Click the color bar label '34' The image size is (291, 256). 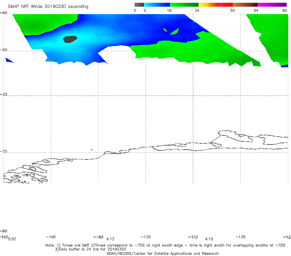[x=197, y=11]
